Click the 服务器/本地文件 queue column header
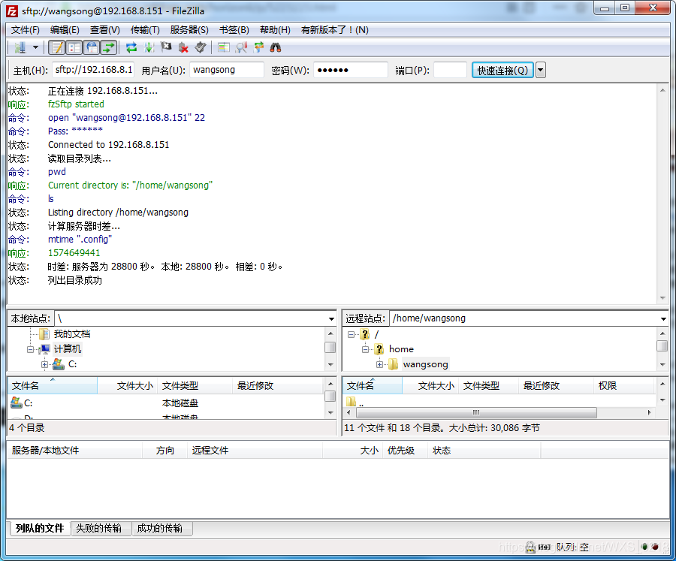This screenshot has height=561, width=676. pyautogui.click(x=74, y=451)
